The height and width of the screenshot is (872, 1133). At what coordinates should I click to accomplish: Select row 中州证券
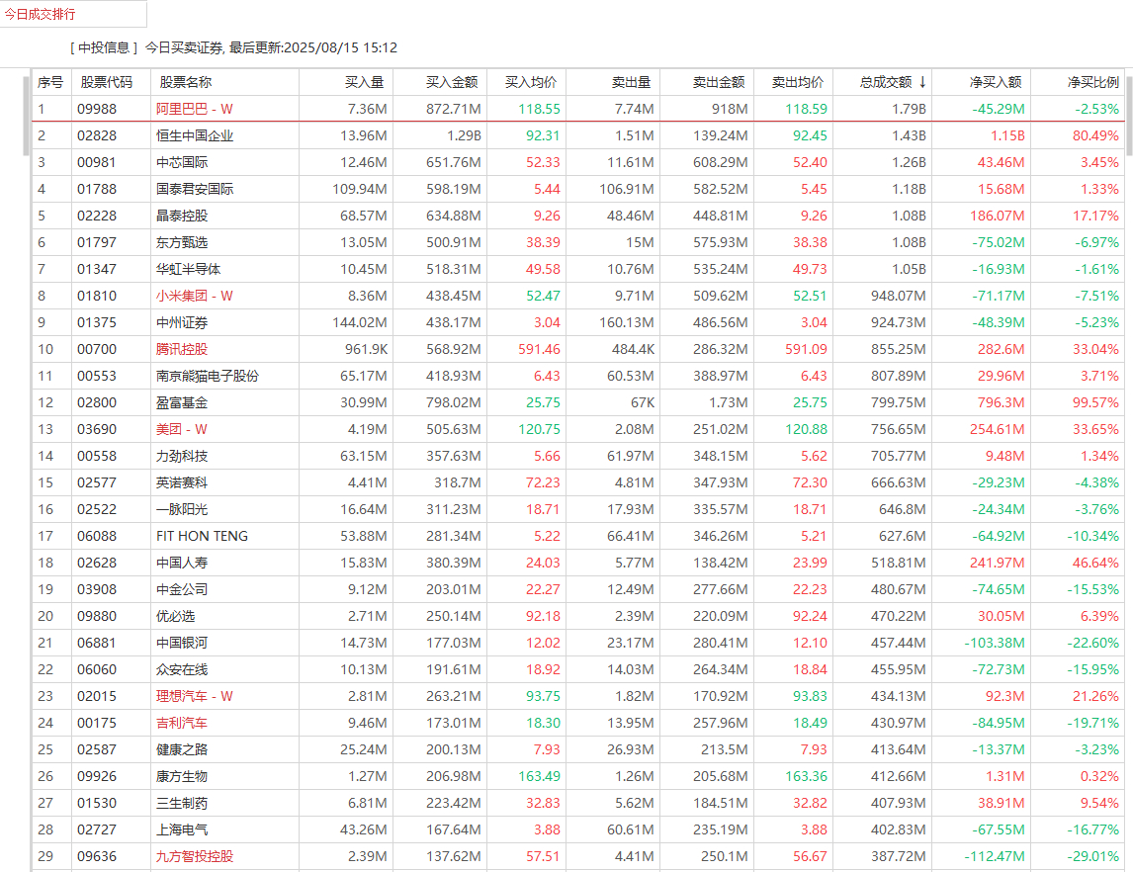[x=578, y=323]
